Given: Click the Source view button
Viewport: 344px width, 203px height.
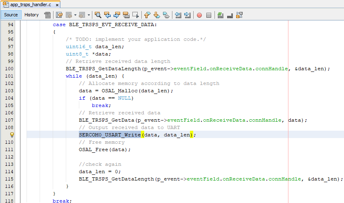Looking at the screenshot, I should pos(11,15).
